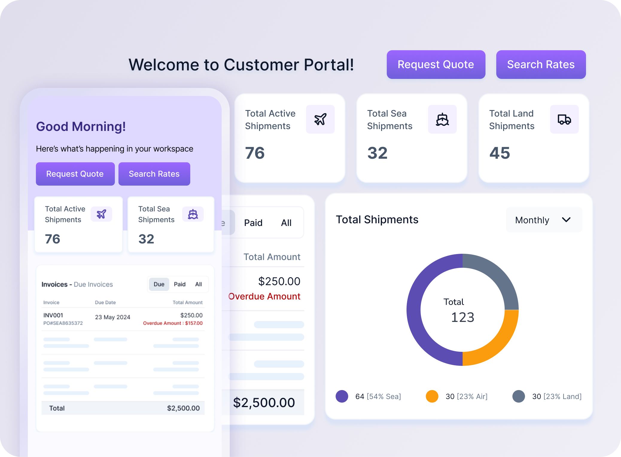The width and height of the screenshot is (621, 457).
Task: Click the ship icon on Total Sea Shipments card
Action: click(442, 119)
